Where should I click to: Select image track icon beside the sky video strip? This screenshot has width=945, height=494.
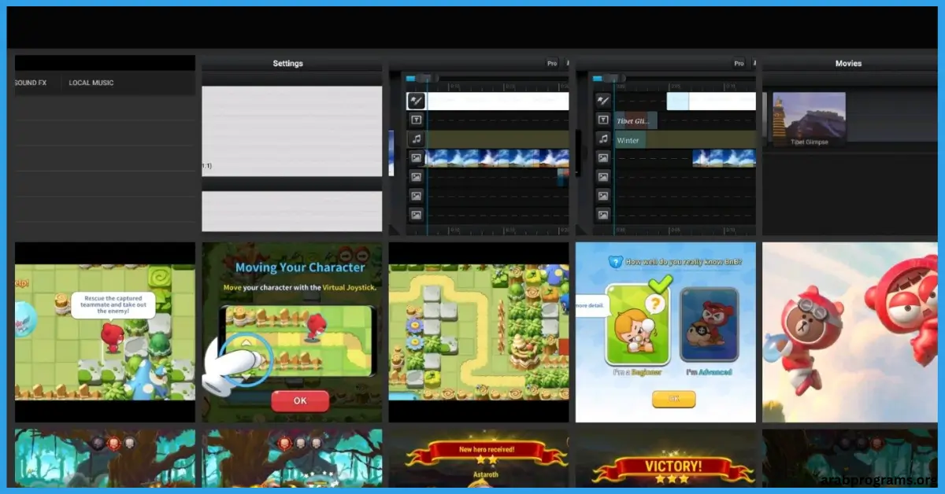[x=416, y=158]
